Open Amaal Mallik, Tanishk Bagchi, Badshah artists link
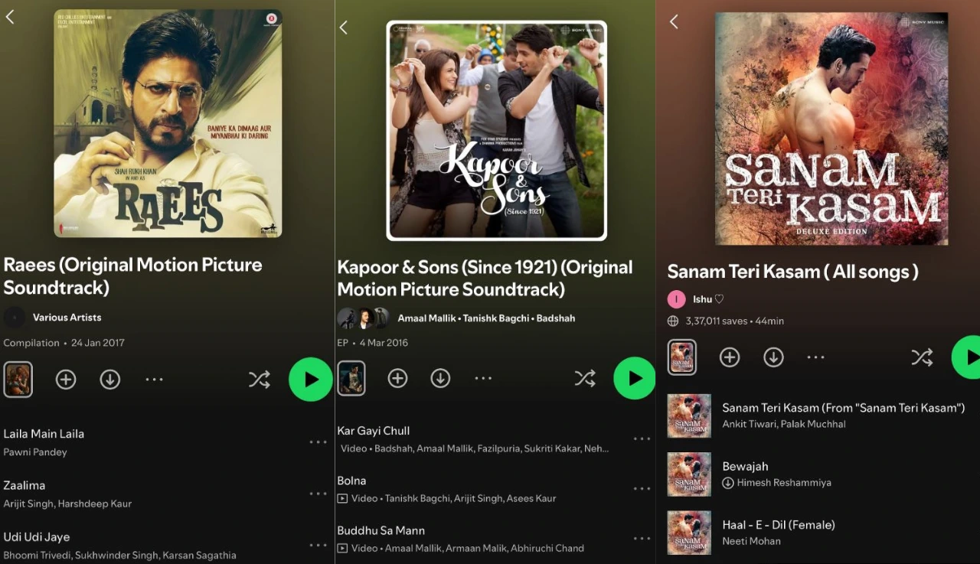This screenshot has height=564, width=980. (486, 318)
